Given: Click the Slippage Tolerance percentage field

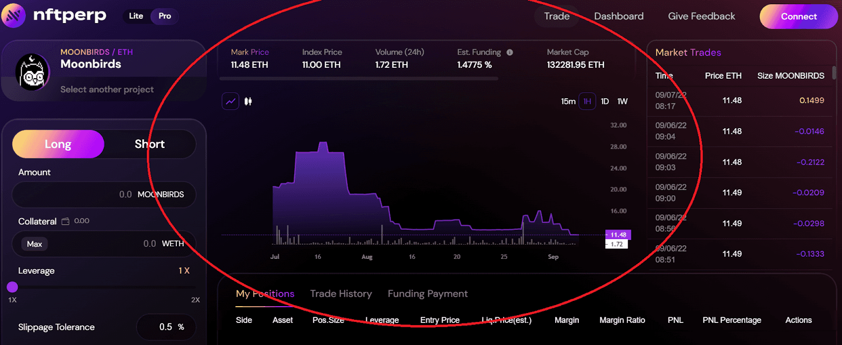Looking at the screenshot, I should click(166, 327).
